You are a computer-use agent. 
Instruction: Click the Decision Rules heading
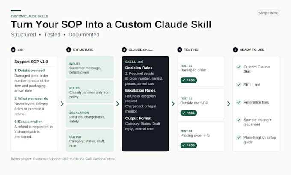tap(139, 68)
